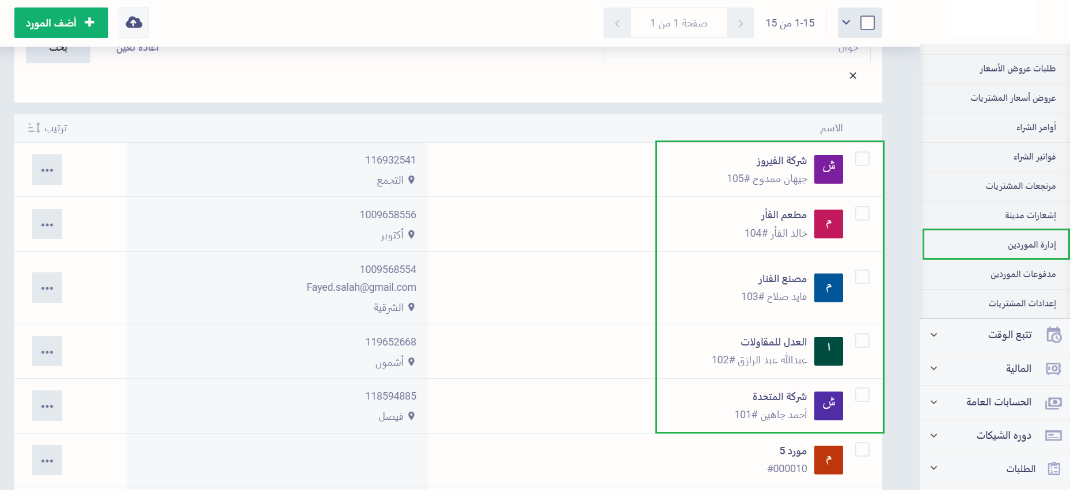This screenshot has height=490, width=1070.
Task: Click the جوال mobile input field
Action: click(737, 52)
